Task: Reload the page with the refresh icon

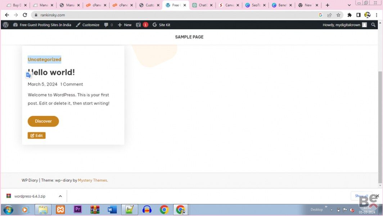Action: point(25,15)
